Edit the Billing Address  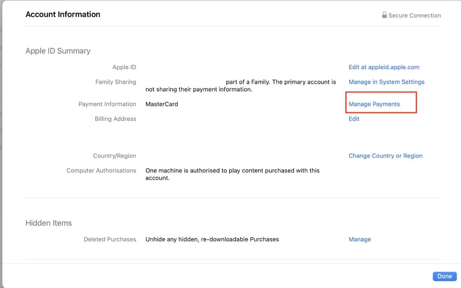354,119
